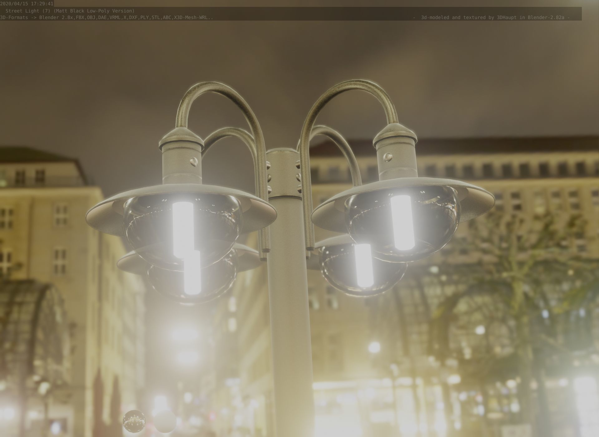The height and width of the screenshot is (437, 599).
Task: Click the 2020/04/15 17:29:41 timestamp text
Action: [27, 4]
